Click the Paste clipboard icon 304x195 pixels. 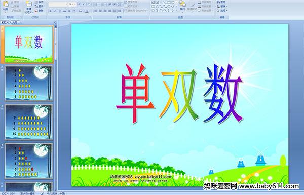(6, 4)
